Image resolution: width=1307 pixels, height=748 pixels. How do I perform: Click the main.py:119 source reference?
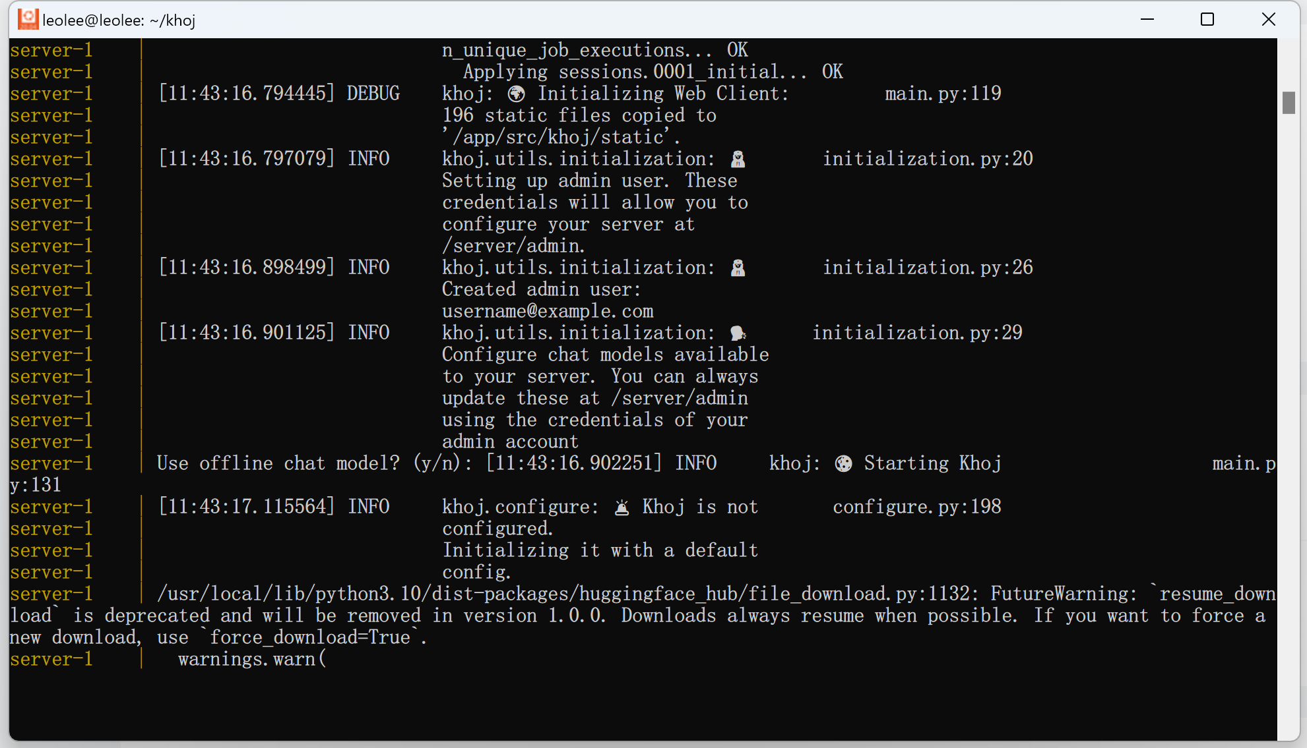[x=943, y=94]
